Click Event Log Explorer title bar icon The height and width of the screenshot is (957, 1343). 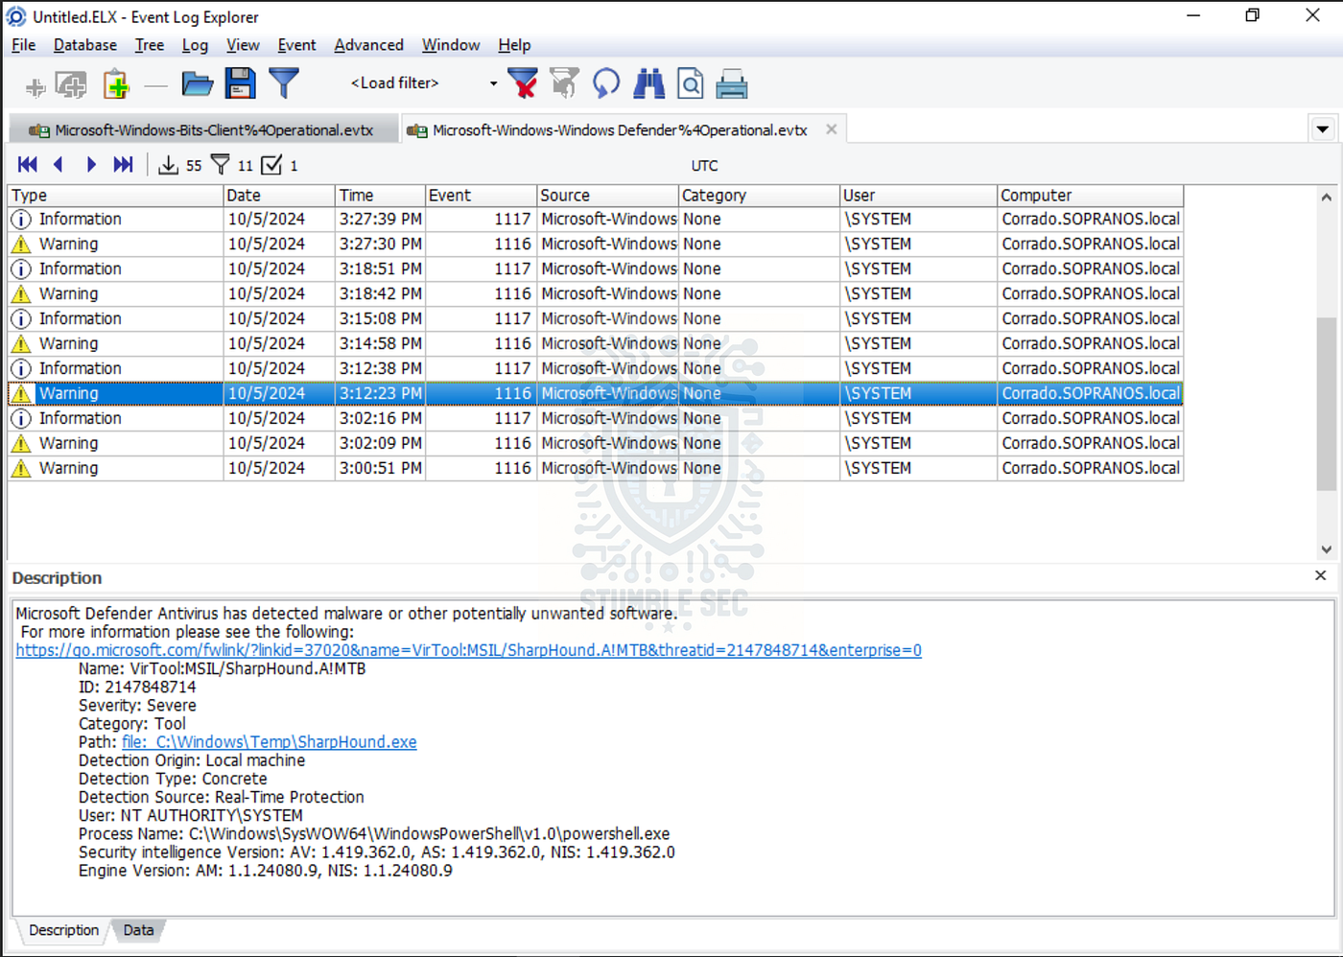pos(16,16)
